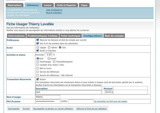This screenshot has height=113, width=160.
Task: Switch to the Informations sub-tab
Action: pyautogui.click(x=16, y=36)
